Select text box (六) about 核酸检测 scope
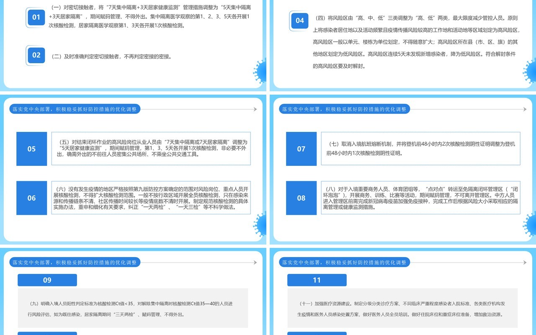This screenshot has height=335, width=536. [151, 198]
